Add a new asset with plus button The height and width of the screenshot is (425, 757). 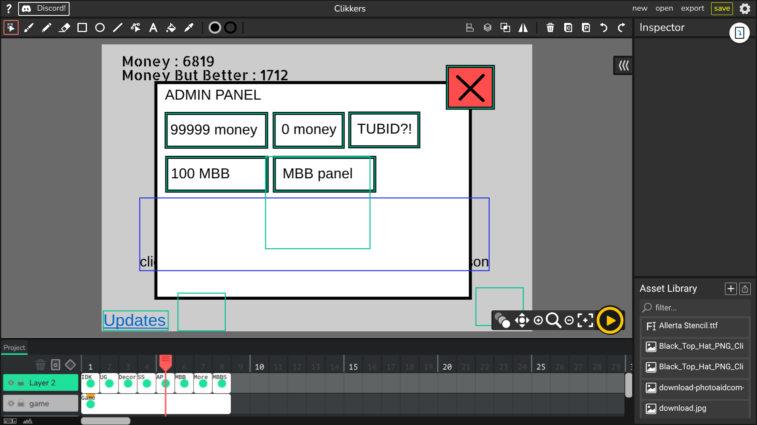coord(731,289)
